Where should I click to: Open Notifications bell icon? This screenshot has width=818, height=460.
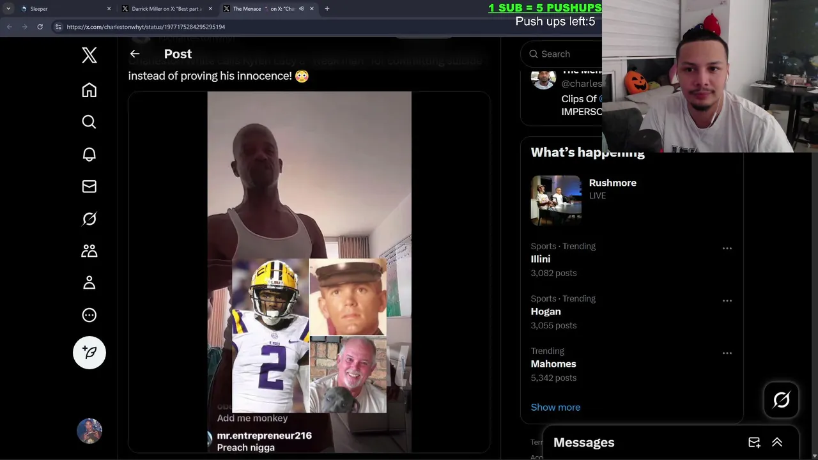(x=89, y=154)
